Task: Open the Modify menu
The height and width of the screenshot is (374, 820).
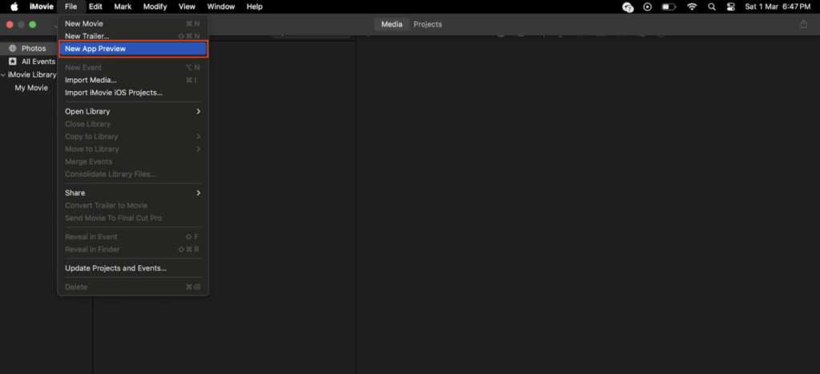Action: (x=155, y=6)
